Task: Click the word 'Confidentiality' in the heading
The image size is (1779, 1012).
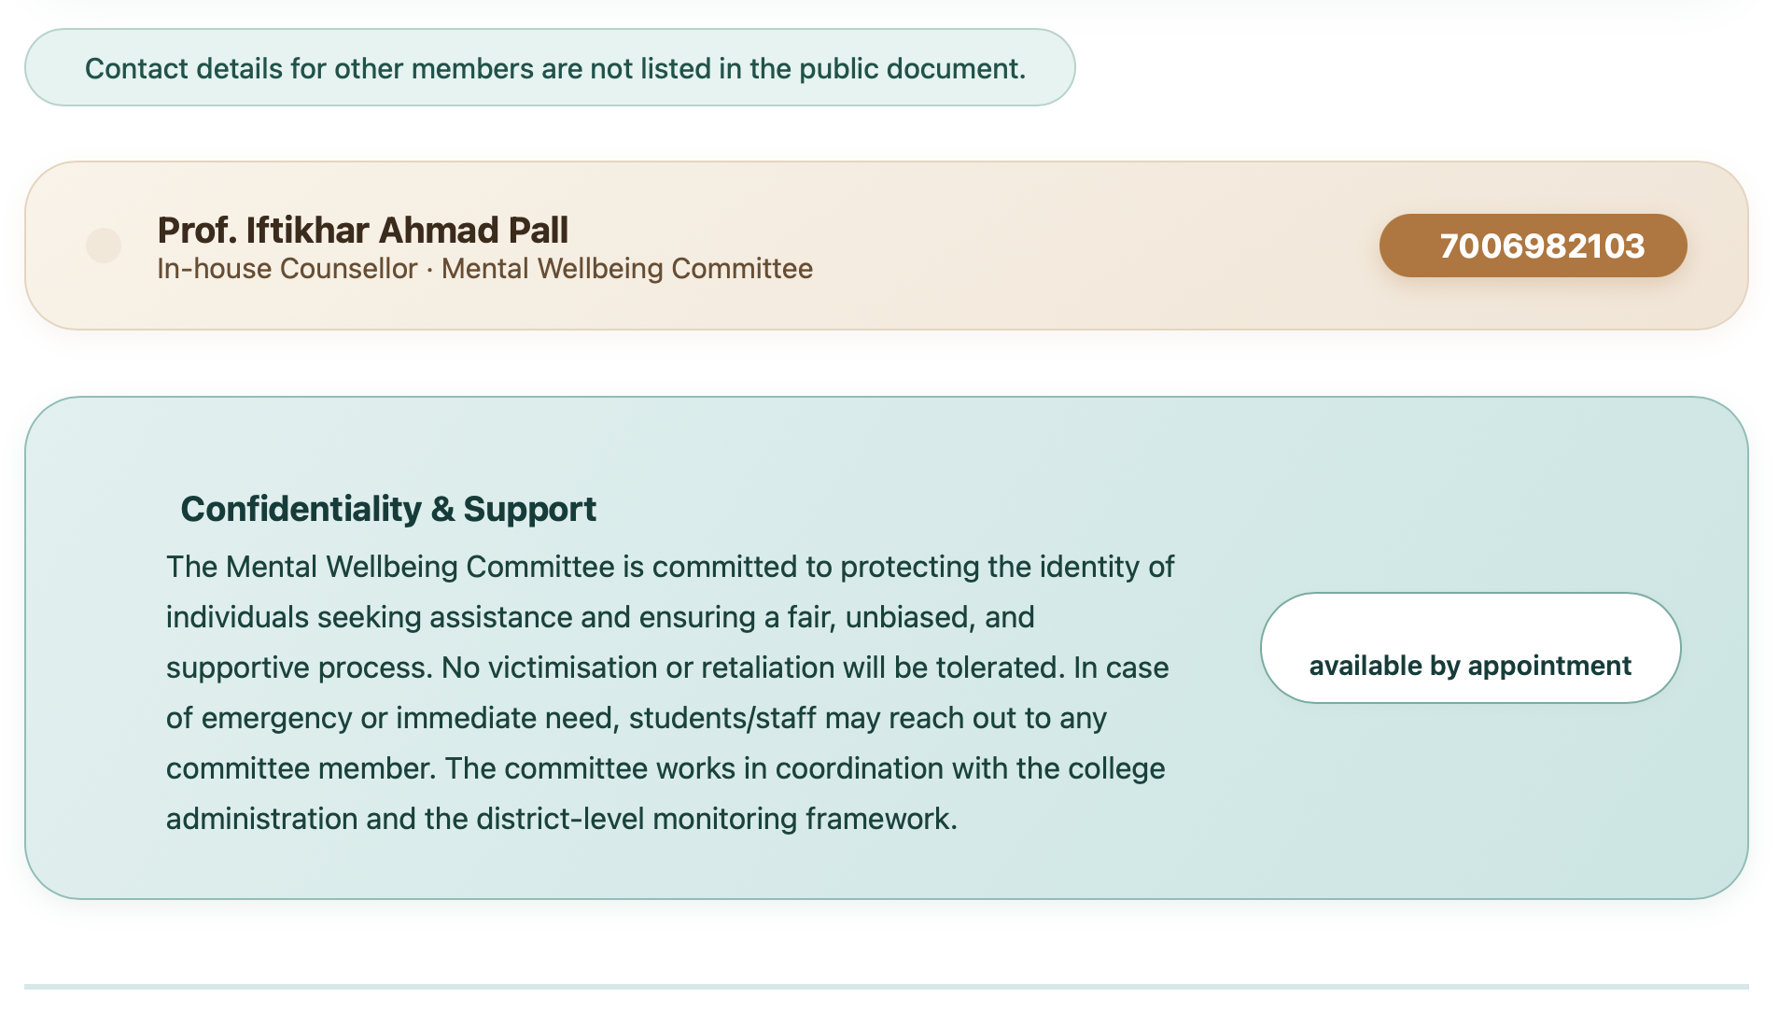Action: tap(301, 509)
